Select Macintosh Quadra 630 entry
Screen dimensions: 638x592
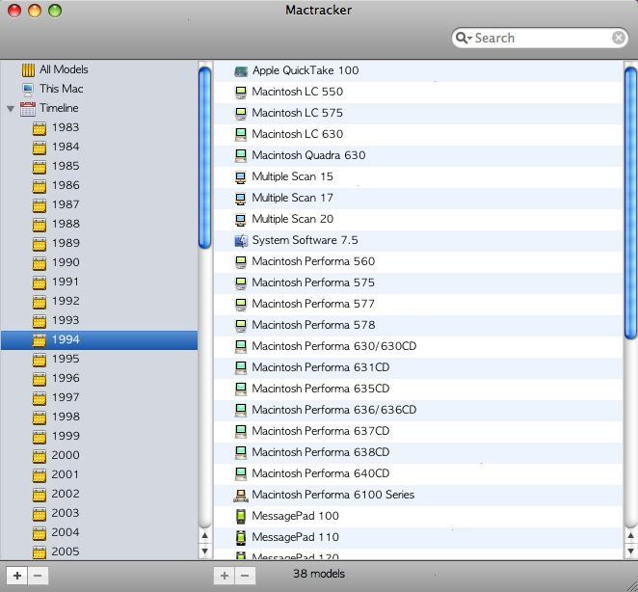pos(418,155)
